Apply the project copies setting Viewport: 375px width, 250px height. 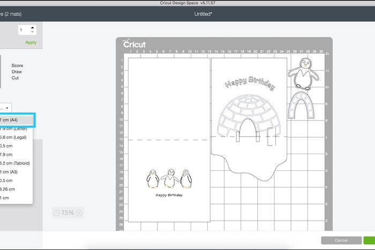pyautogui.click(x=31, y=42)
